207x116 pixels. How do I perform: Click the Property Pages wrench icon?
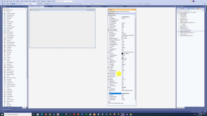click(117, 14)
